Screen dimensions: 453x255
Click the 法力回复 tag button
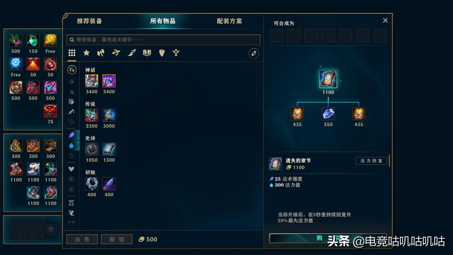point(371,161)
